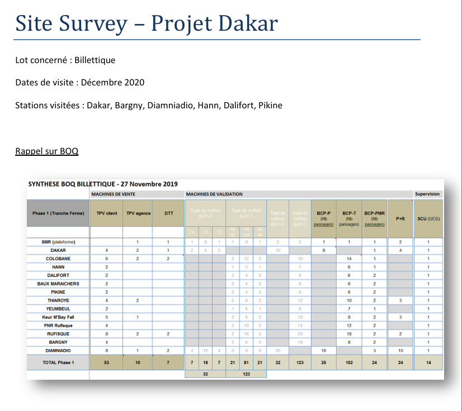Select the 'PNR Rufisque' row label
This screenshot has height=411, width=462.
58,326
